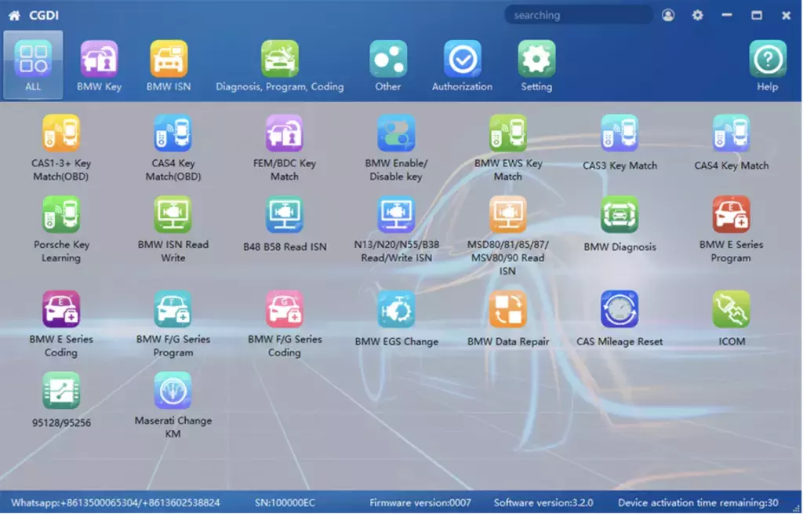Open the Help section
This screenshot has width=803, height=514.
pyautogui.click(x=768, y=66)
